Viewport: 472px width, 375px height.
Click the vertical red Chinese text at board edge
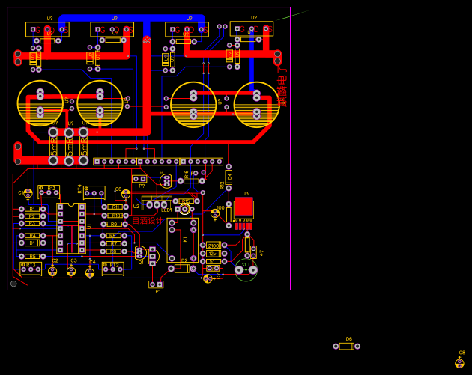click(x=282, y=88)
